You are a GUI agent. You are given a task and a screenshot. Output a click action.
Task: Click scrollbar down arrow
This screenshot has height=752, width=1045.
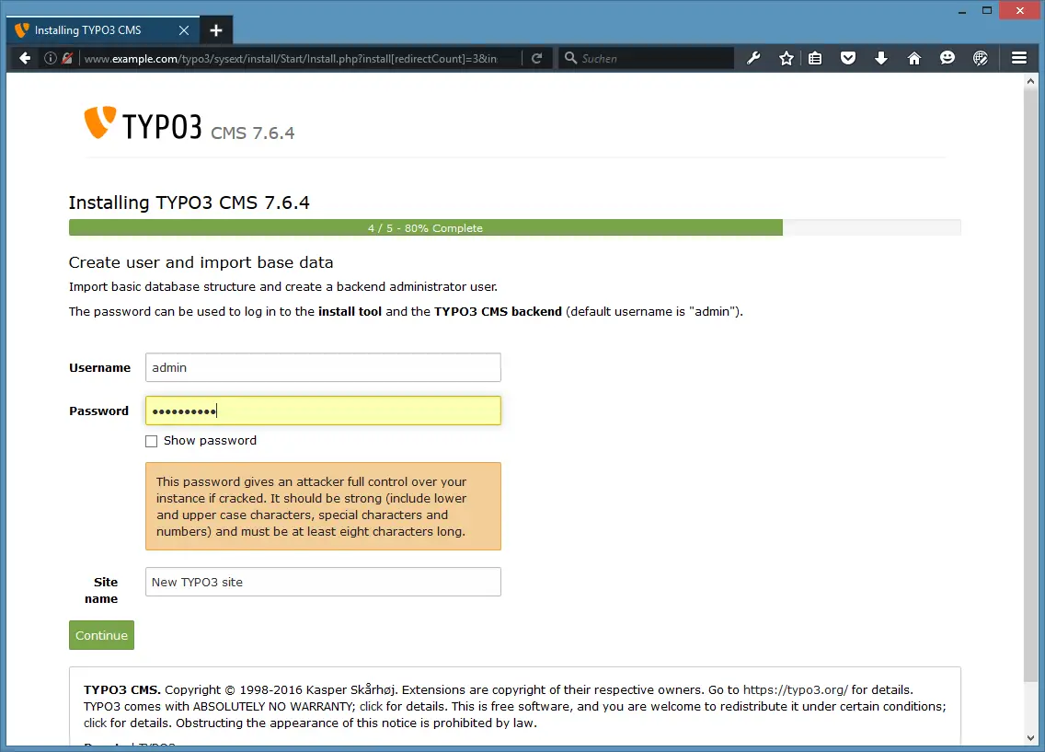[x=1031, y=737]
